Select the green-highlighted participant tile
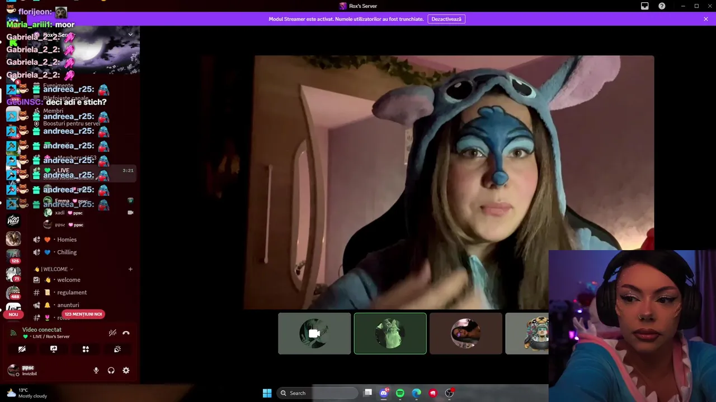The image size is (716, 402). (x=390, y=333)
